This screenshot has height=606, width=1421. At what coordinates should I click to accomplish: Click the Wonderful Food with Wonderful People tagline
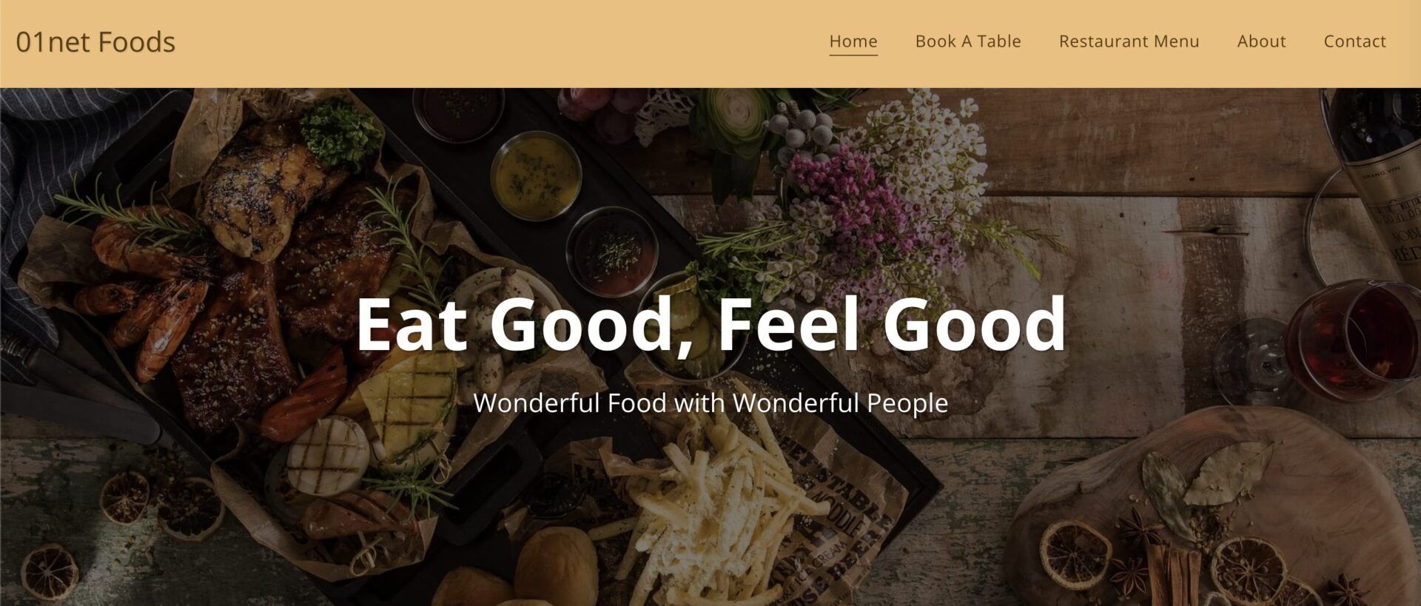pos(710,403)
